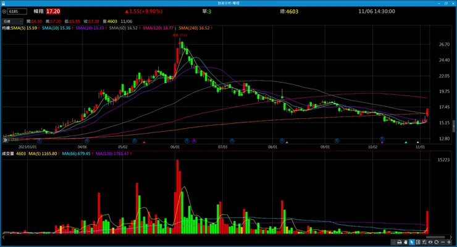Zoom in with the plus icon

[x=449, y=242]
